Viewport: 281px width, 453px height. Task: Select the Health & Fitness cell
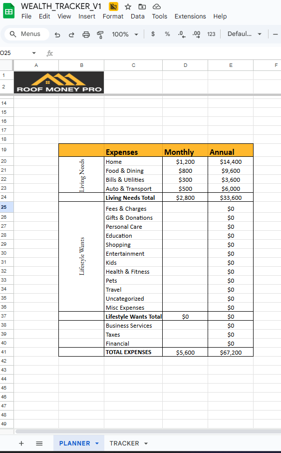(133, 272)
